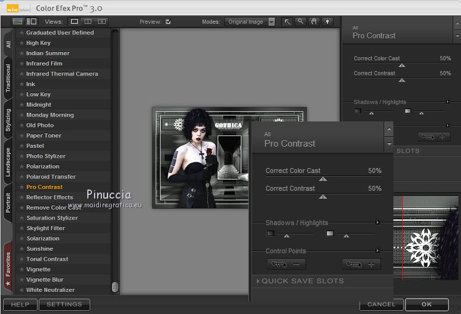Select split preview view
Screen dimensions: 461x314
pyautogui.click(x=89, y=21)
